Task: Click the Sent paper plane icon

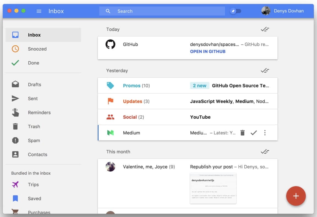Action: pos(15,99)
